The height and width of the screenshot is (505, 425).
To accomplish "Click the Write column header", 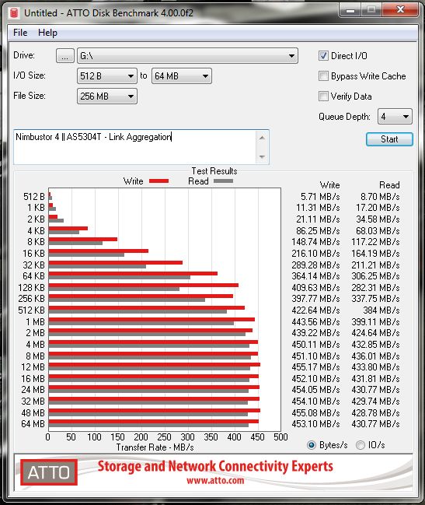I will click(330, 185).
